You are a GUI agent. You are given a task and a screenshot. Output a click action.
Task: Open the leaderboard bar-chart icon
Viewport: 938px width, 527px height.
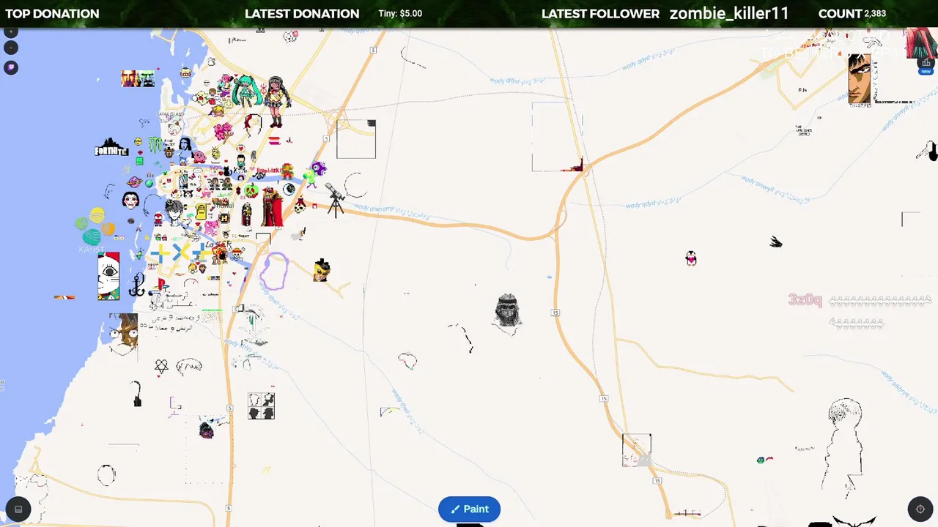(x=926, y=63)
